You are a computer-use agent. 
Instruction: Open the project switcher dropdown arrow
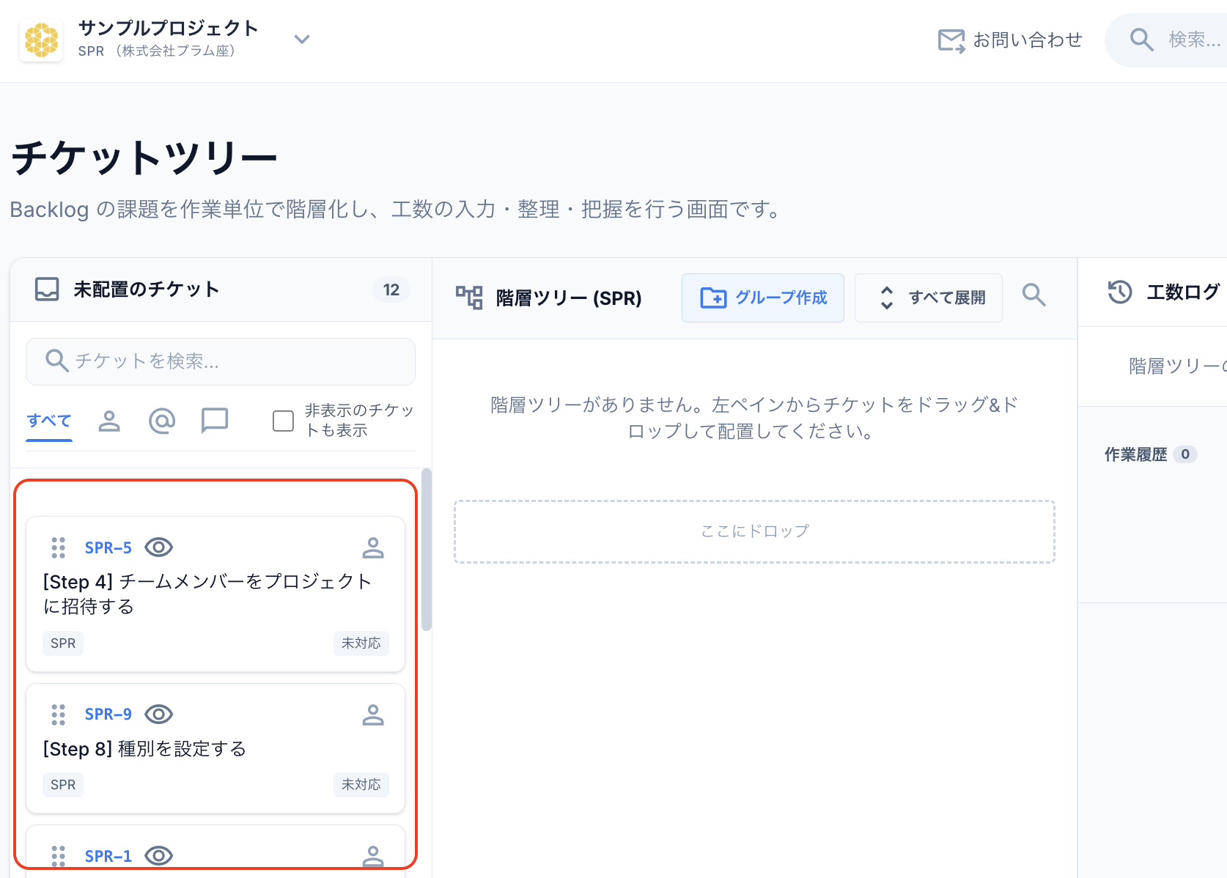point(301,40)
